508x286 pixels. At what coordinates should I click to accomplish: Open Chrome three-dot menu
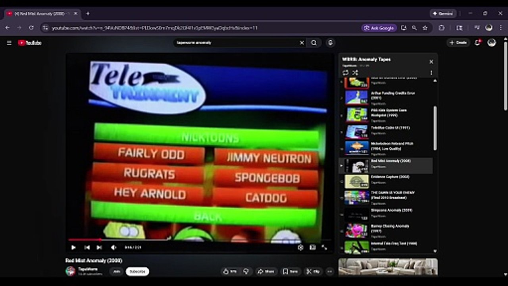point(501,28)
